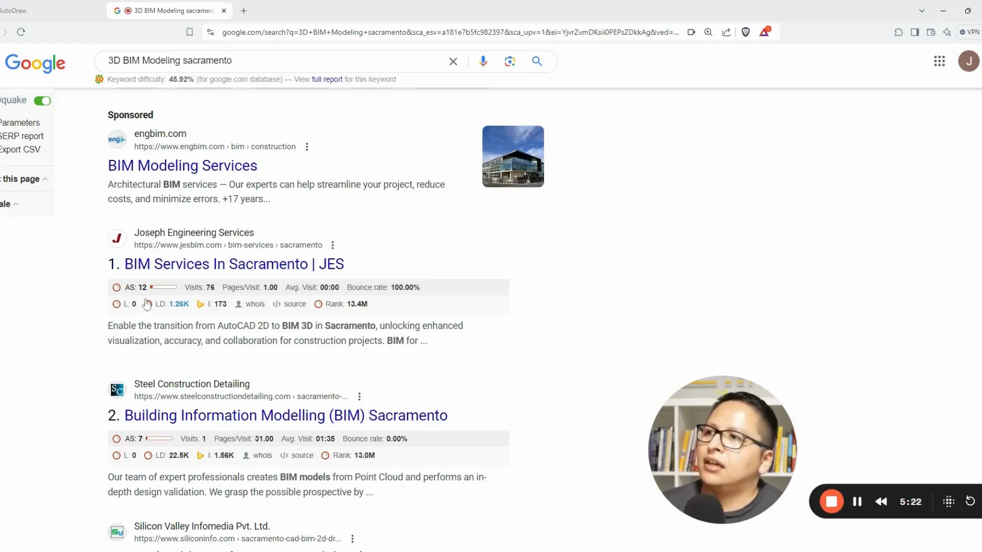Screen dimensions: 982x552
Task: Bookmark this page with the bookmark icon
Action: pos(190,32)
